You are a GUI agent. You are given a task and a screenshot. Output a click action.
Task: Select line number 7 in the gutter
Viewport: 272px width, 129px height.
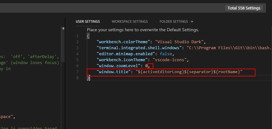(77, 72)
